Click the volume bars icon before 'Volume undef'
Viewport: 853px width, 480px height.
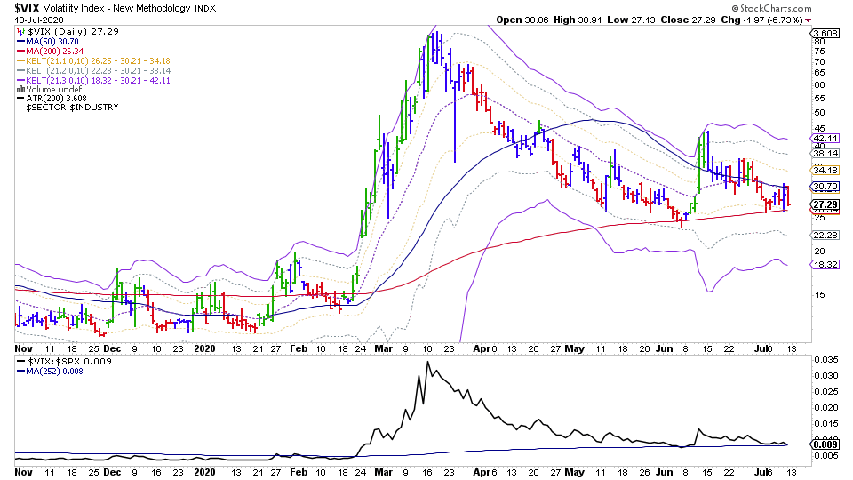coord(20,89)
